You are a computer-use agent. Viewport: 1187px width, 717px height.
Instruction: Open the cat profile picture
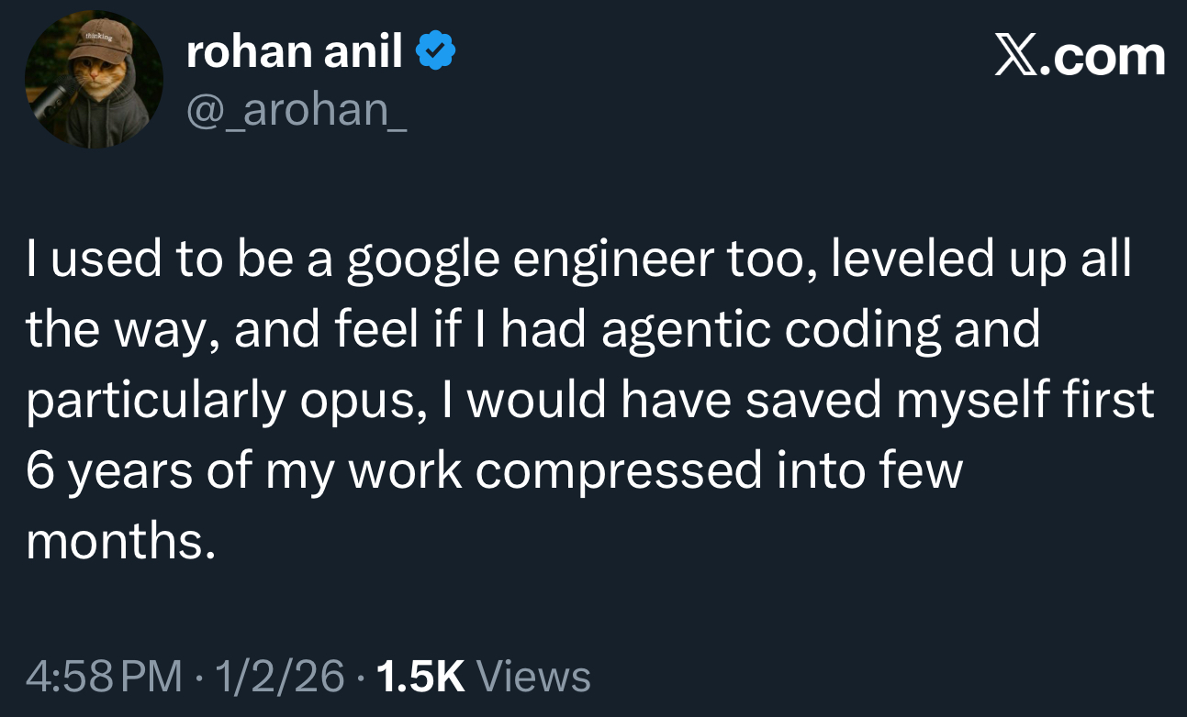point(94,80)
